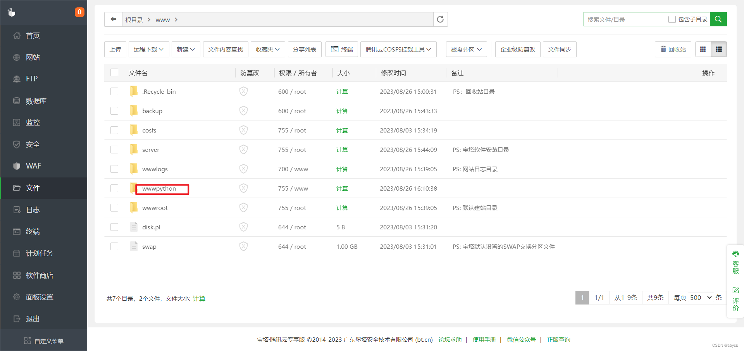Click the search files input field
The width and height of the screenshot is (744, 351).
626,19
